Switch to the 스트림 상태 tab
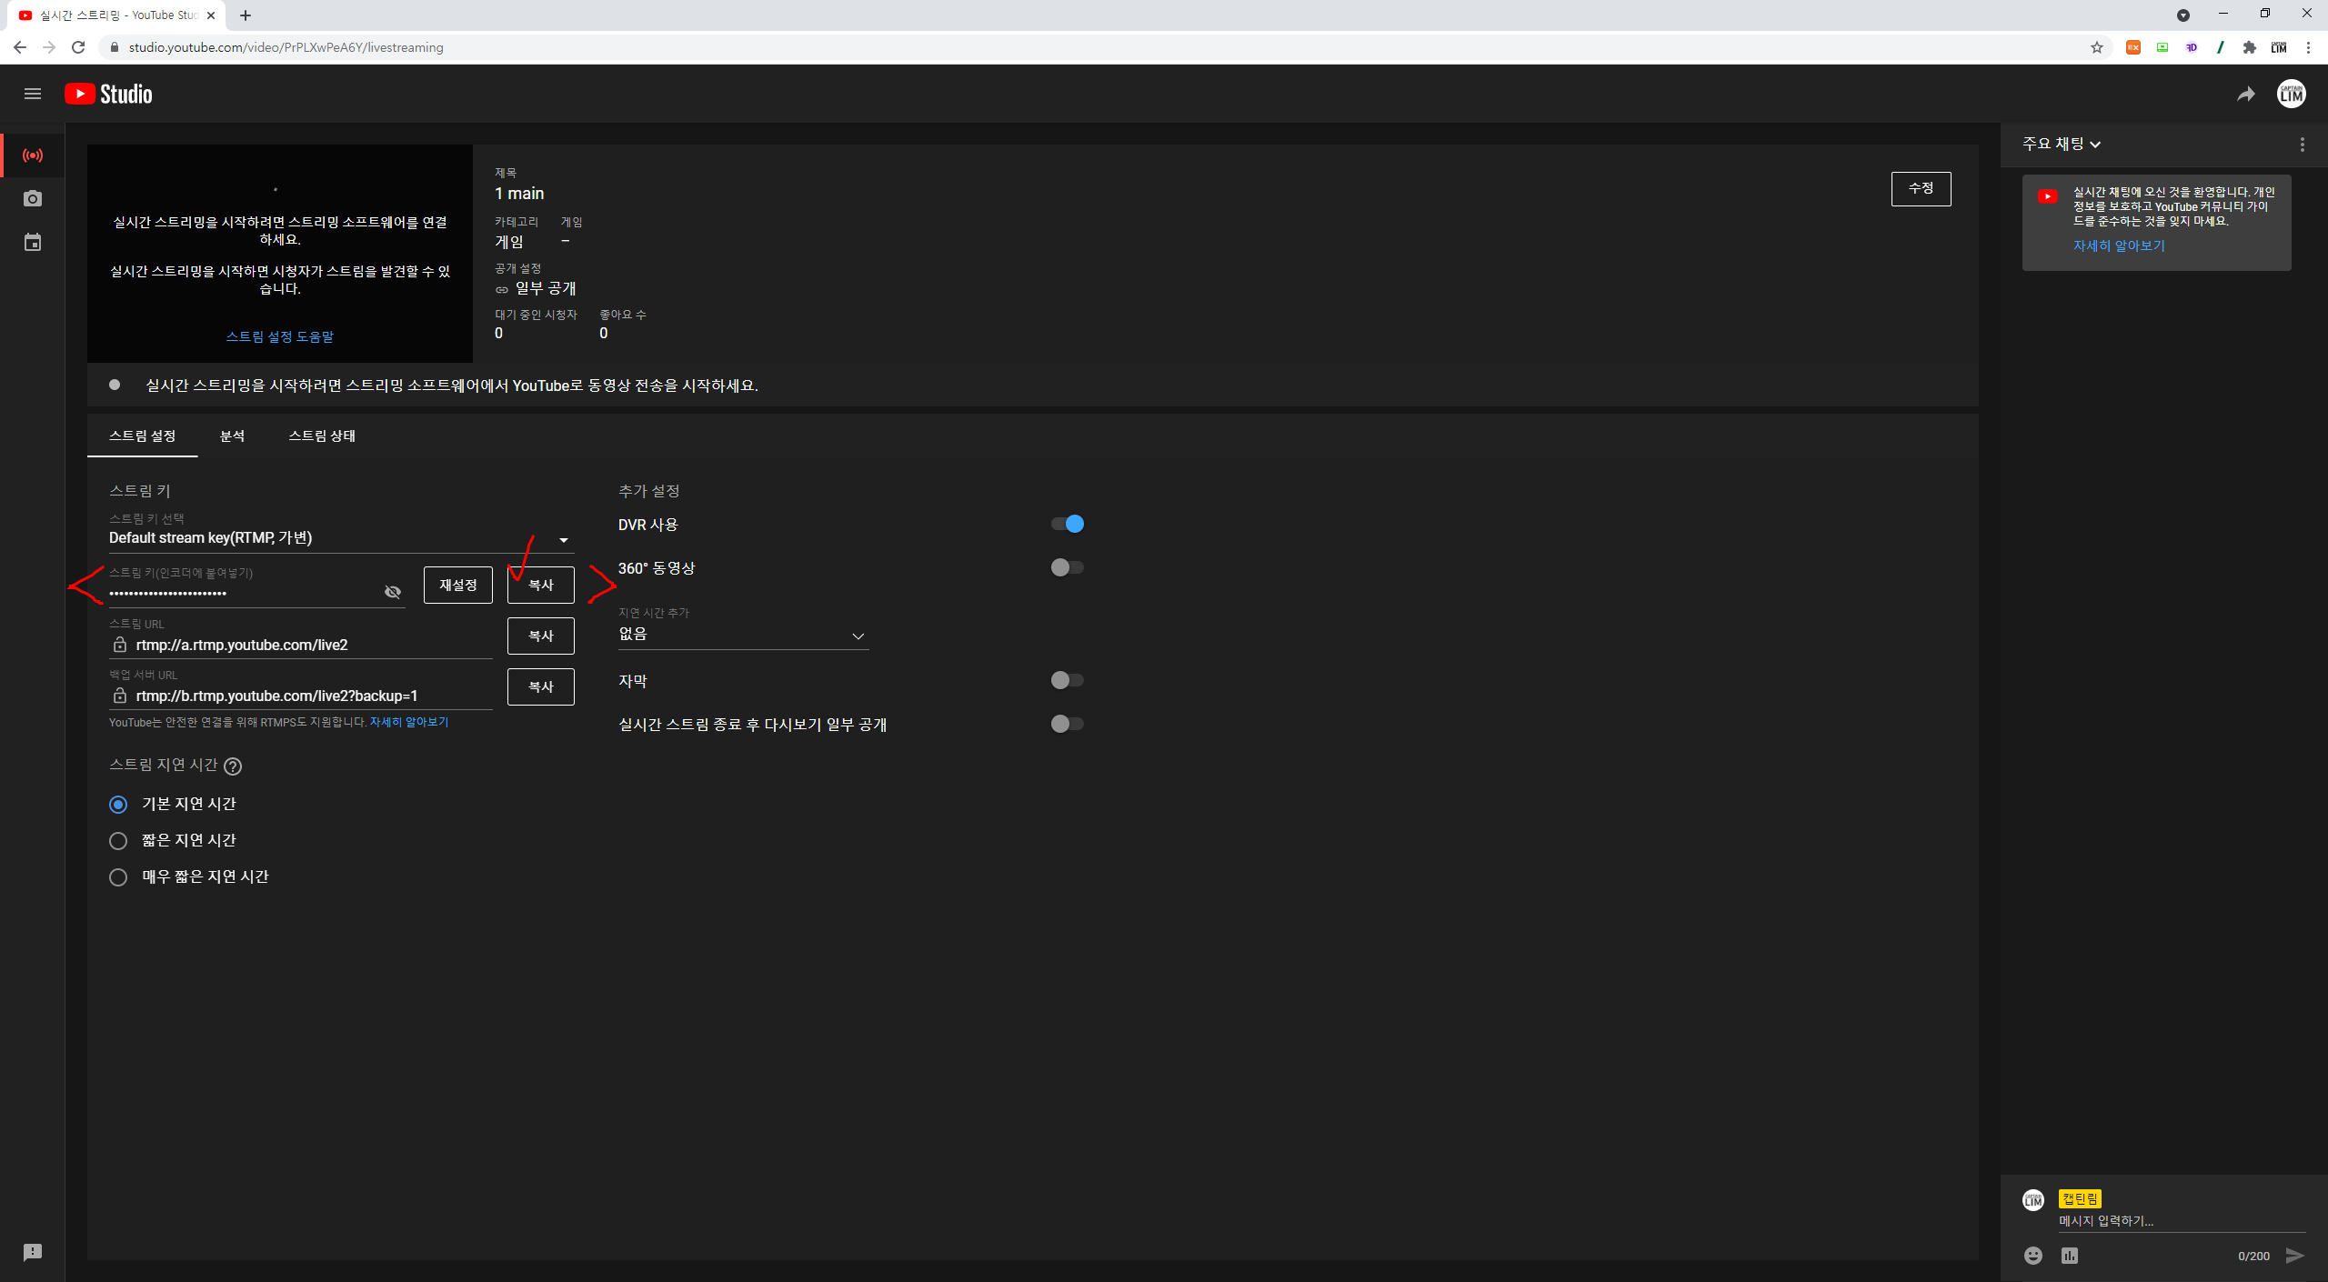Screen dimensions: 2328x1282 [x=322, y=436]
